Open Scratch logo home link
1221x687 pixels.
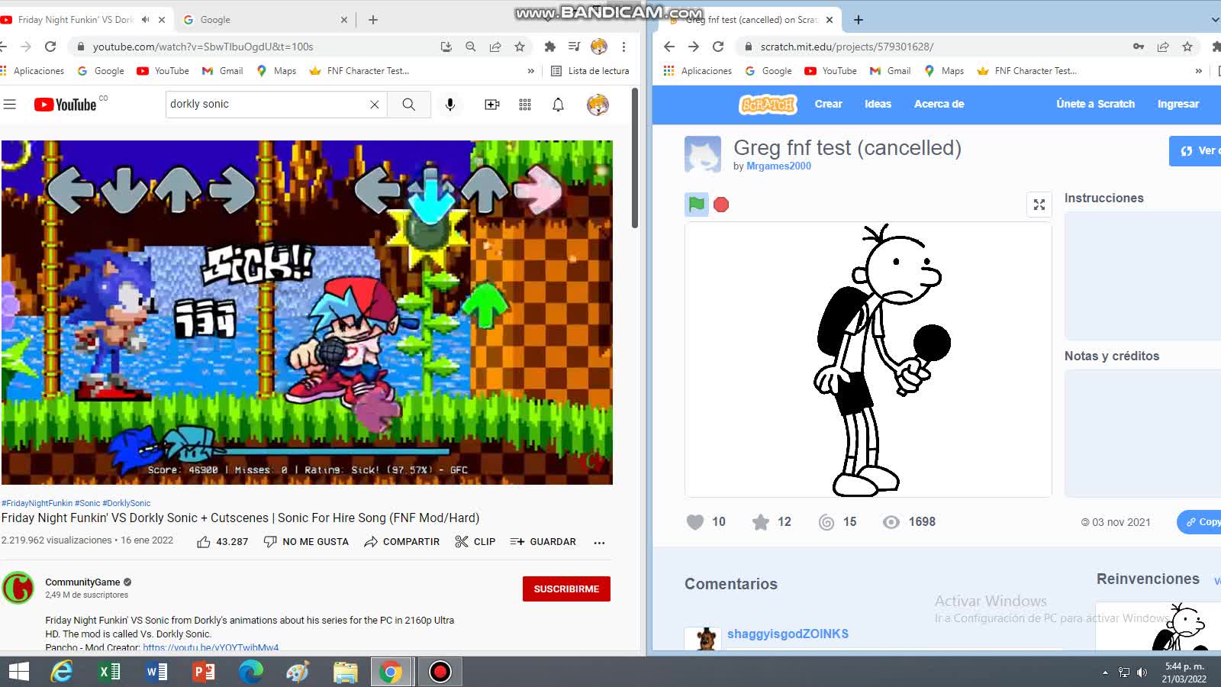768,105
